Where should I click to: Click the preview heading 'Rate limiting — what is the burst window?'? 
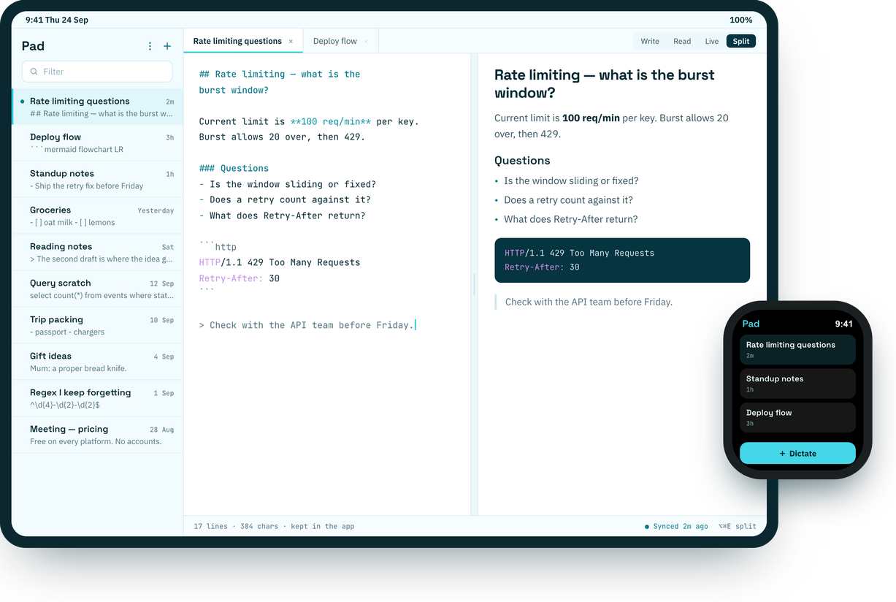point(605,84)
